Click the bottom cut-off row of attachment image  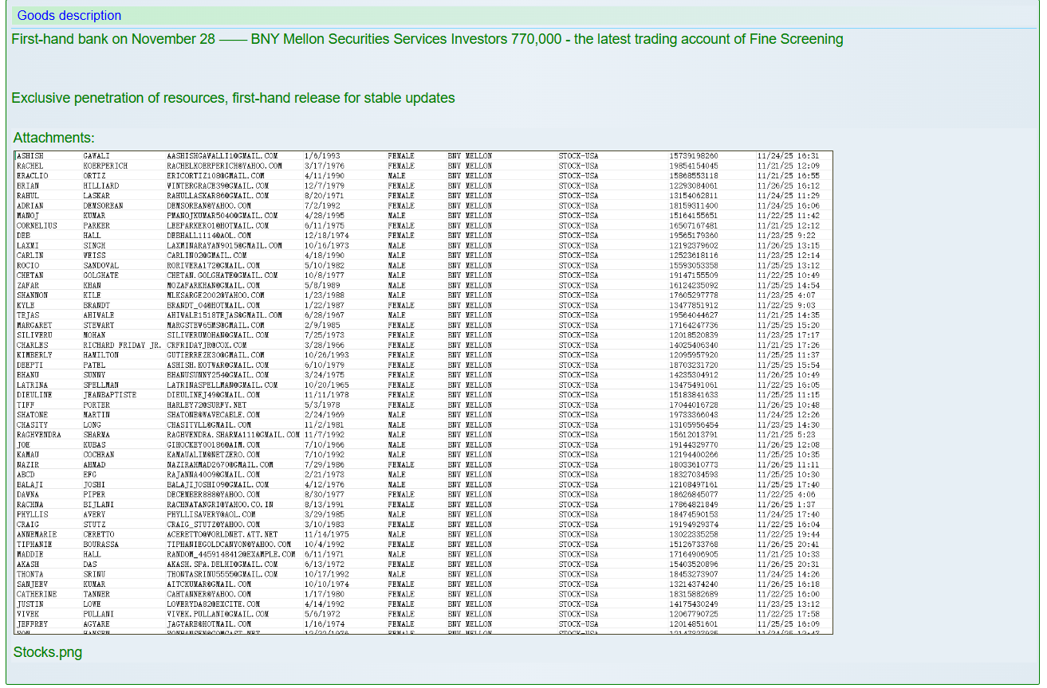(423, 632)
